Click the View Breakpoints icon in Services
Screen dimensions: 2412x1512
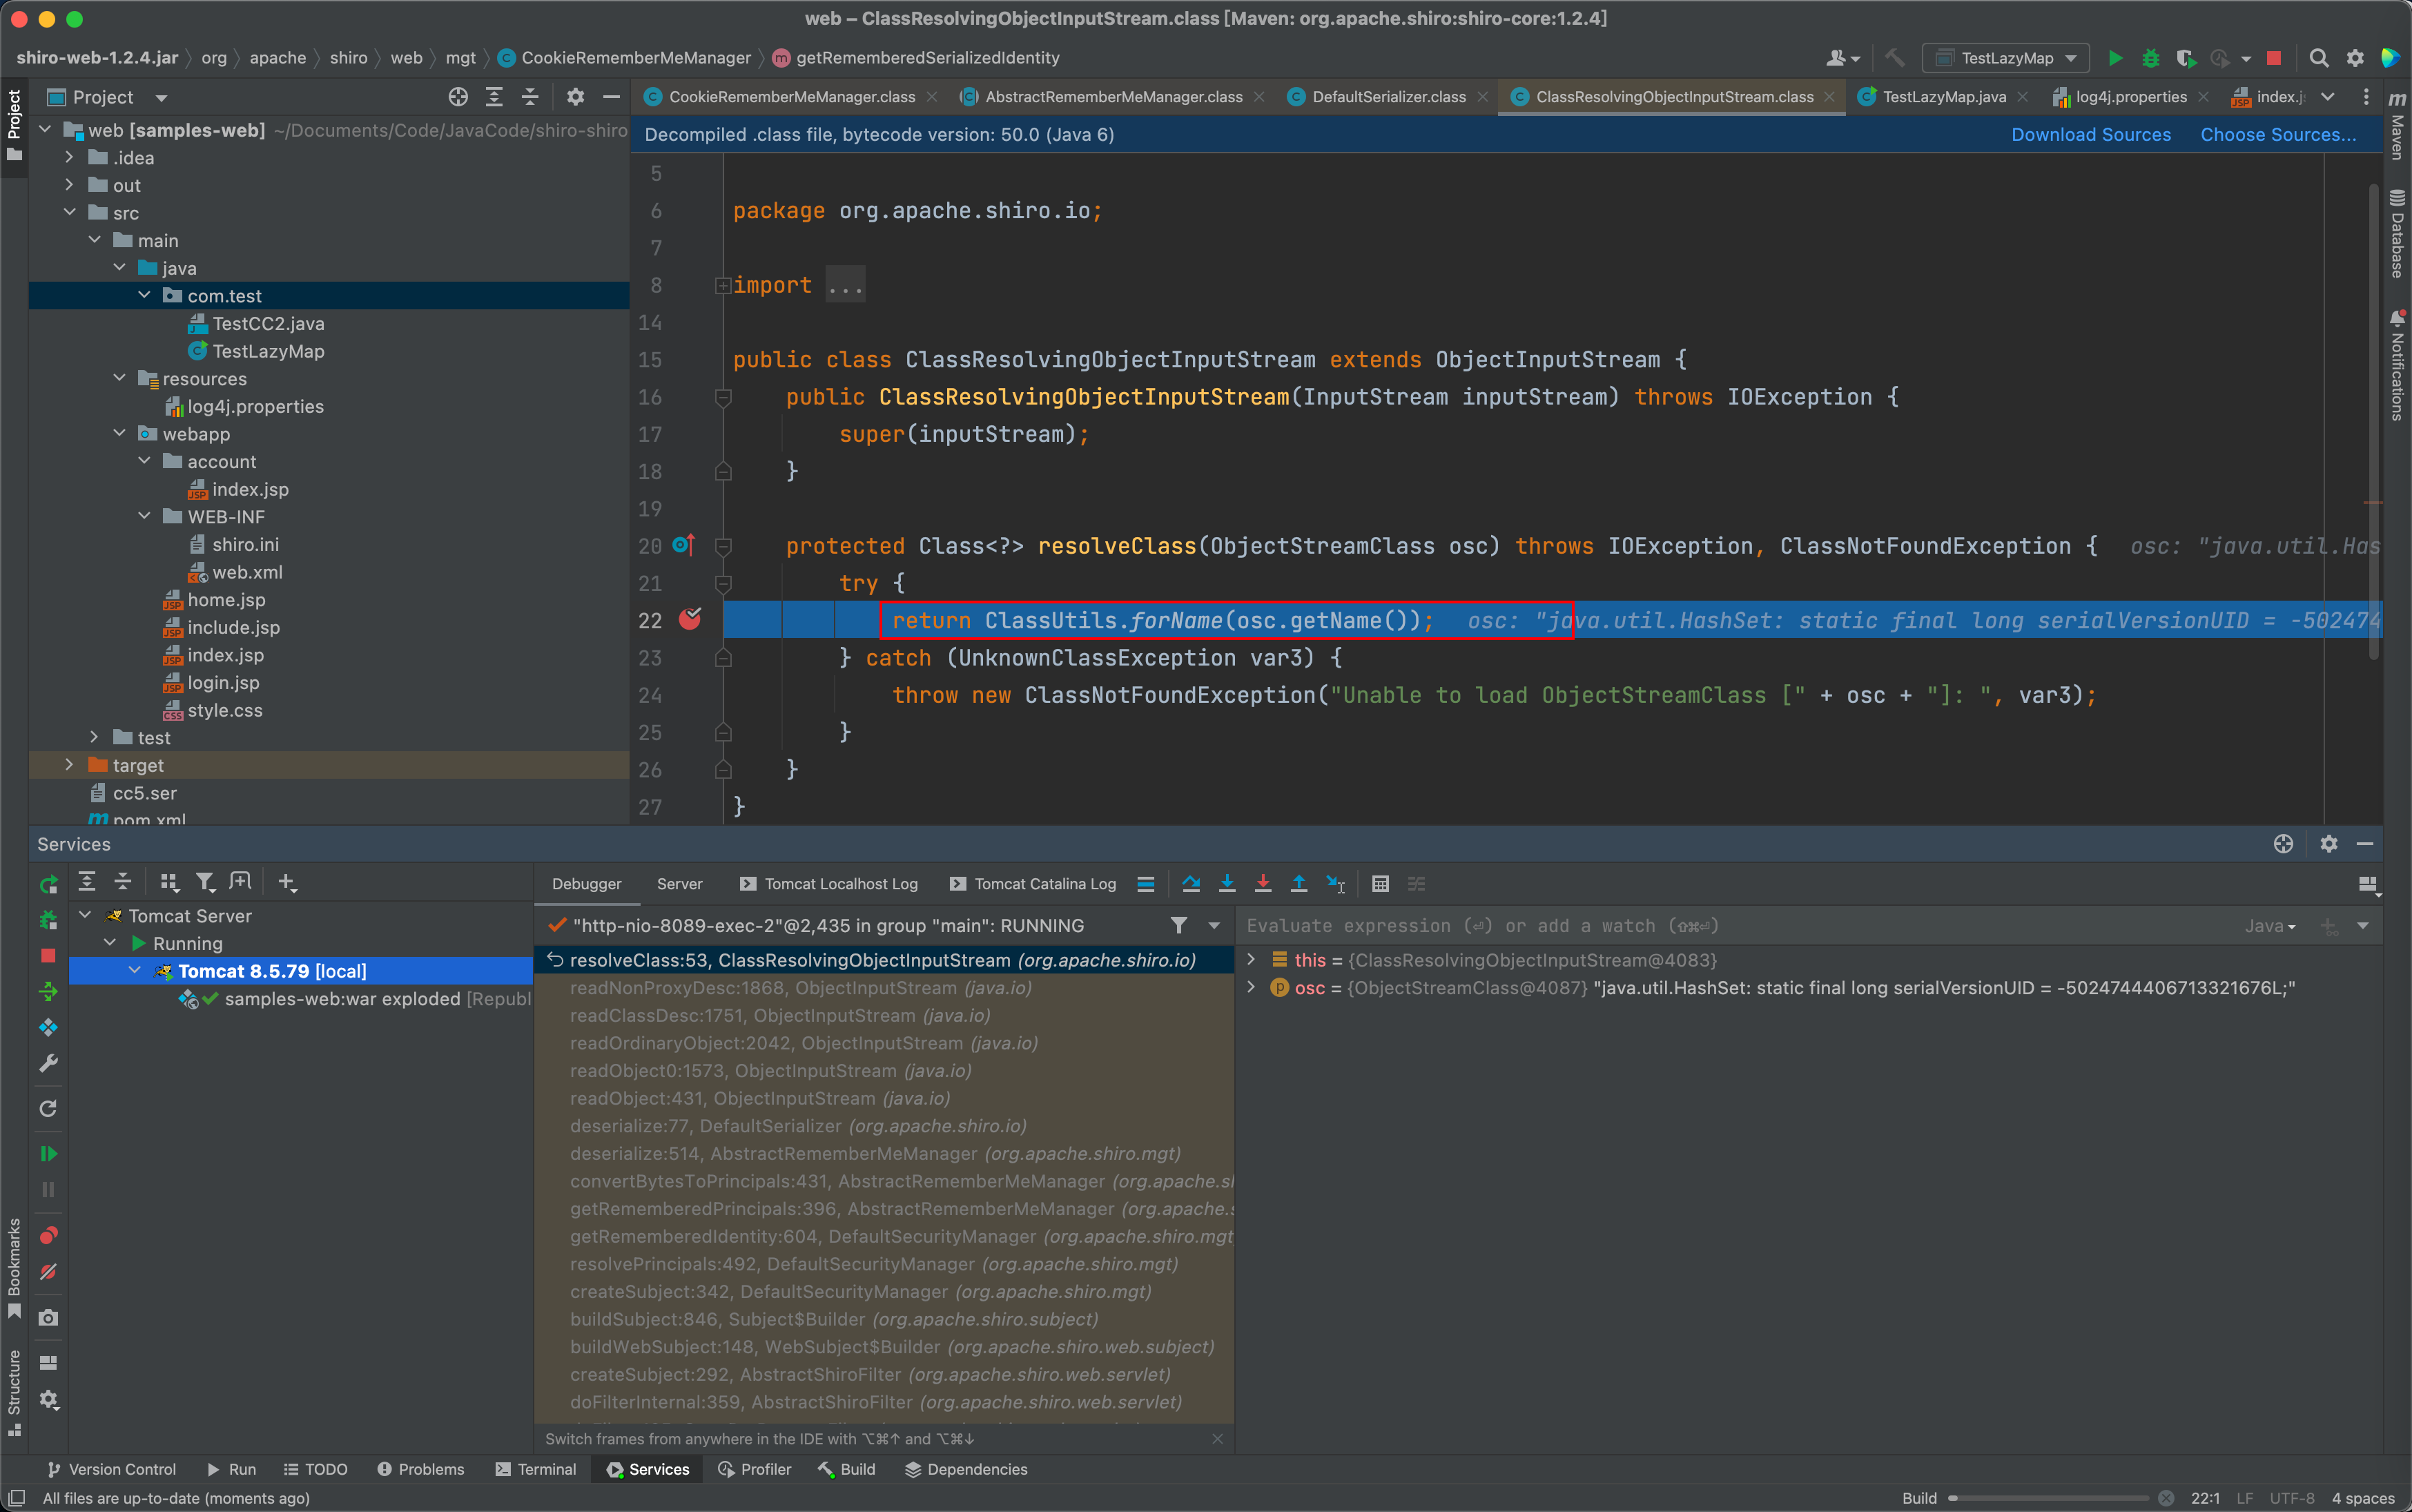point(48,1236)
